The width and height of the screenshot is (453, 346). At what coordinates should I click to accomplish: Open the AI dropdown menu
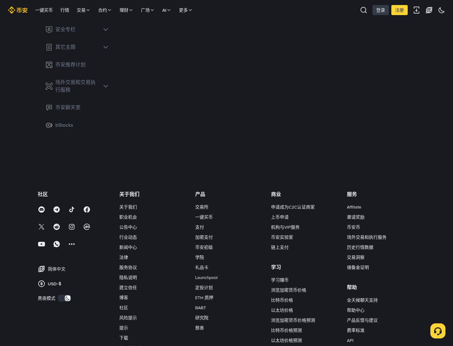click(x=166, y=10)
